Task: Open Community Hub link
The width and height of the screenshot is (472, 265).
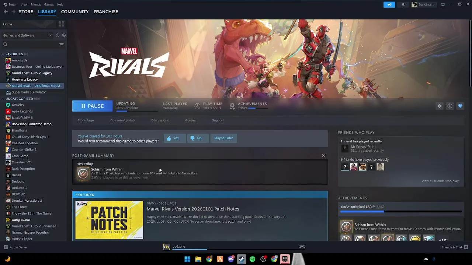Action: pyautogui.click(x=122, y=120)
